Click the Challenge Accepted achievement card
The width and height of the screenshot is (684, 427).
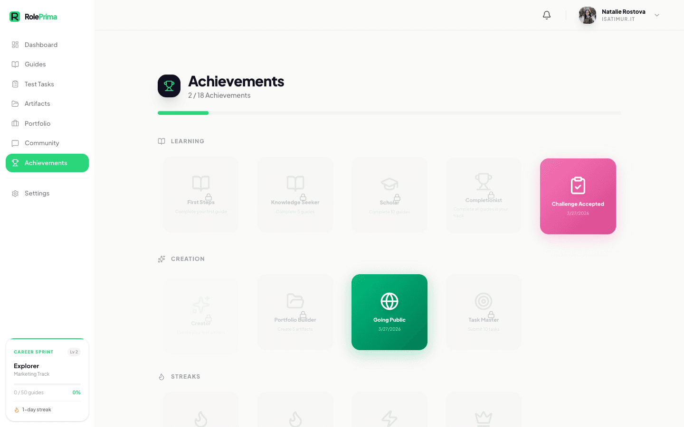[x=578, y=196]
